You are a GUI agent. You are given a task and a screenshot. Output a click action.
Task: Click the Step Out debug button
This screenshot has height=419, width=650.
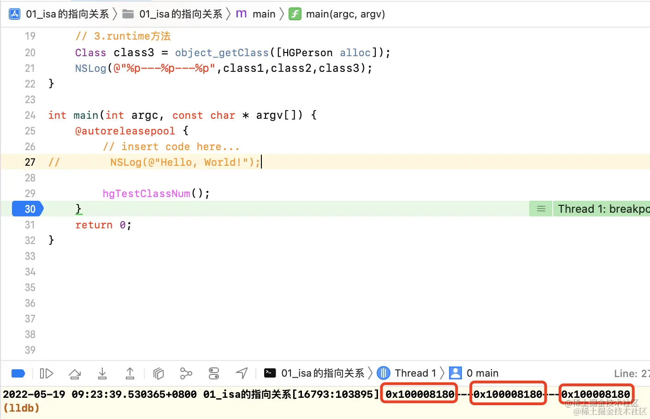pos(130,373)
